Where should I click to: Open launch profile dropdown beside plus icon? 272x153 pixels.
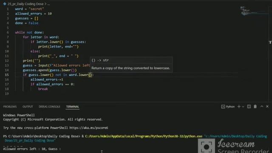(243, 107)
